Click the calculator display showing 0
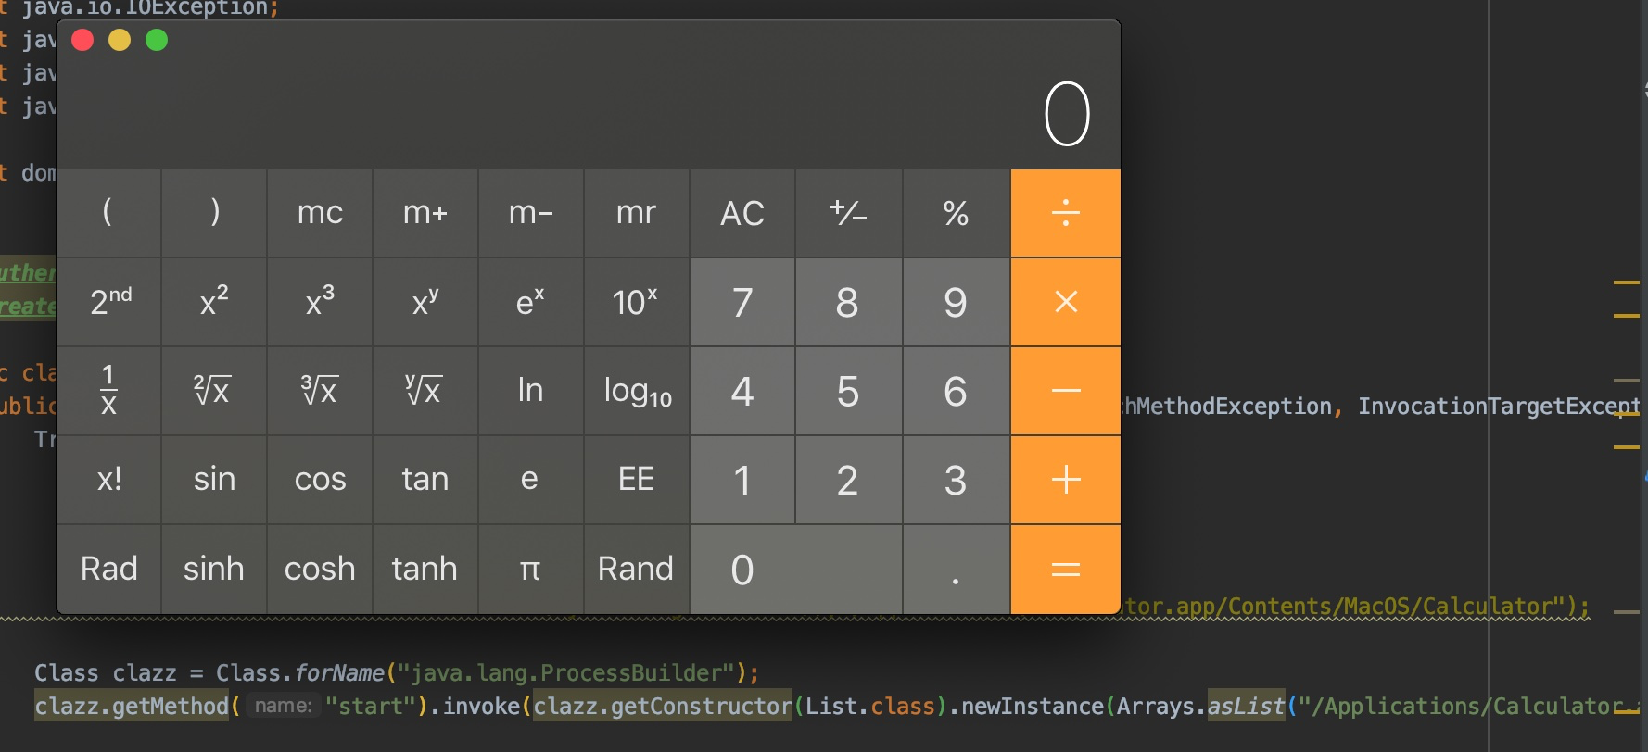 click(1066, 114)
